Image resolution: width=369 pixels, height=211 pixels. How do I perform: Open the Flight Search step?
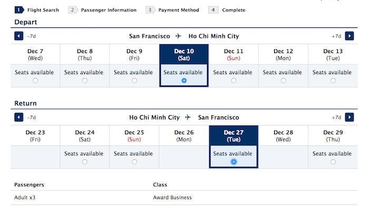[36, 10]
